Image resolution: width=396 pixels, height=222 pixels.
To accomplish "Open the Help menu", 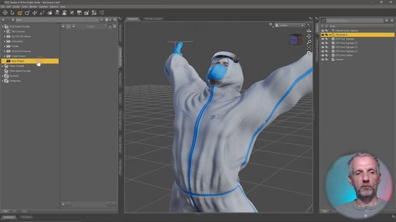I will click(63, 7).
